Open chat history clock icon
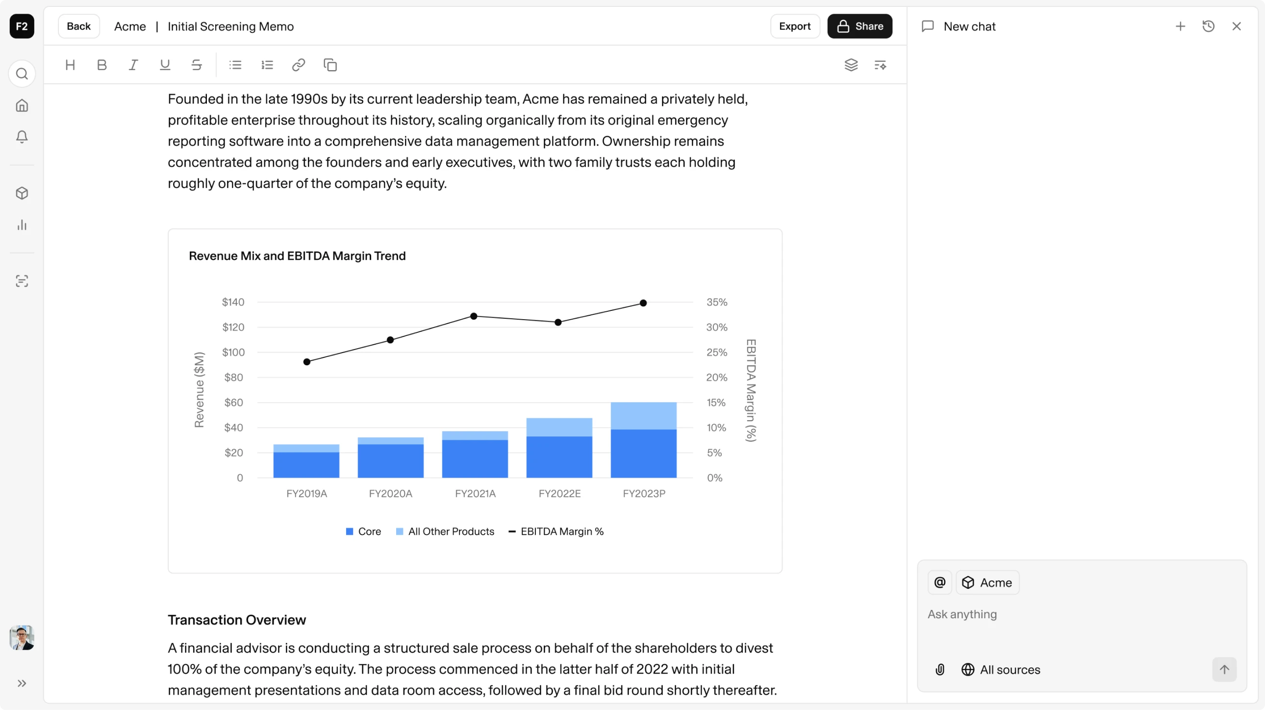 [1208, 26]
